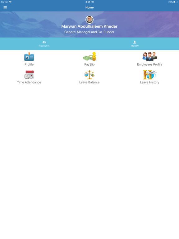Open the PaySlip money icon

tap(89, 57)
